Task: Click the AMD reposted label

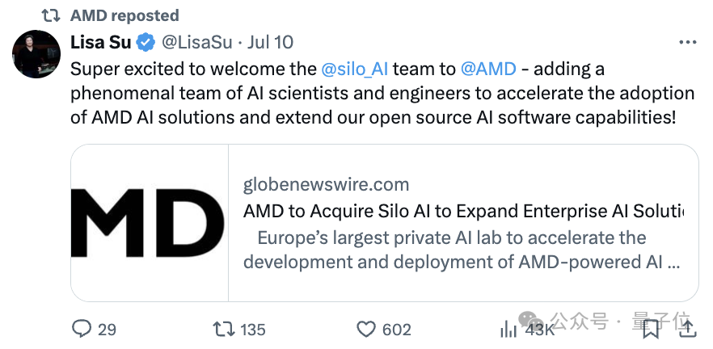Action: coord(124,15)
